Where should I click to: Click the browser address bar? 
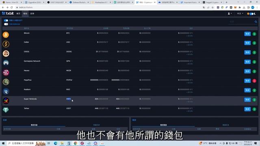point(108,7)
